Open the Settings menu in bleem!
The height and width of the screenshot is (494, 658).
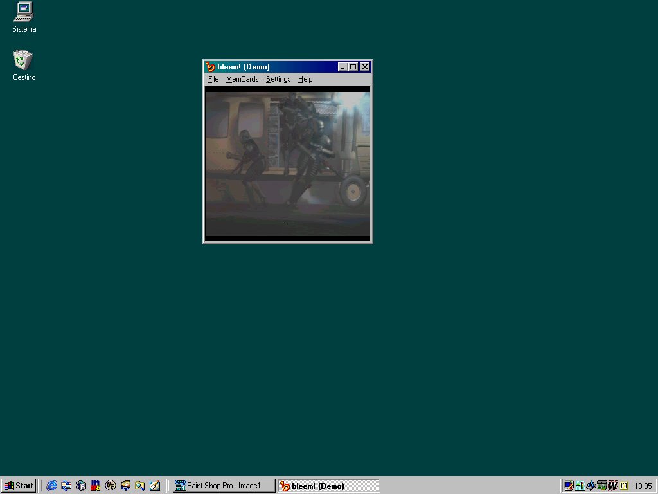tap(278, 79)
